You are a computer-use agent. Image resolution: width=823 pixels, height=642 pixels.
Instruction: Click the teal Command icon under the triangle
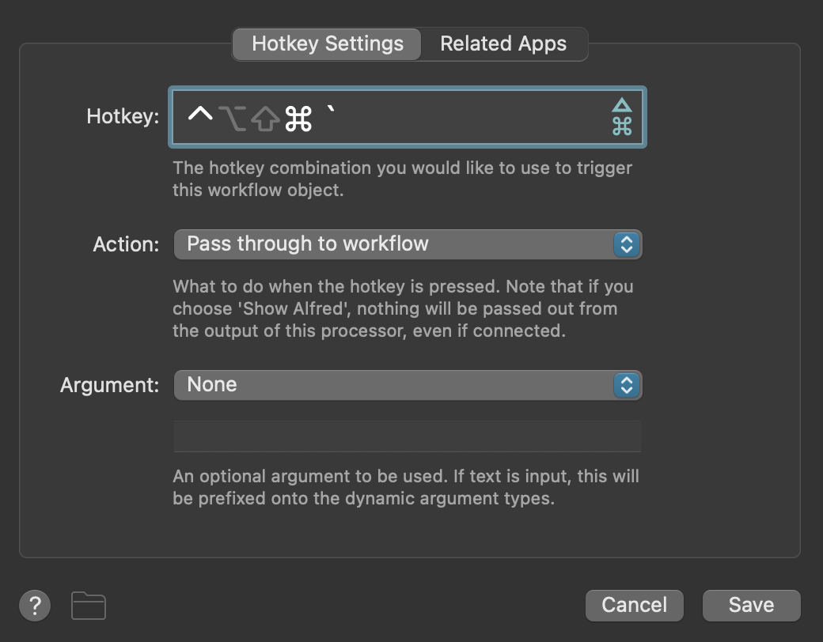click(622, 127)
